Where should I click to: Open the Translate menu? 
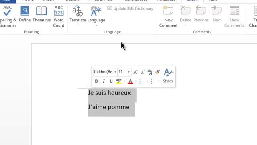pyautogui.click(x=78, y=16)
